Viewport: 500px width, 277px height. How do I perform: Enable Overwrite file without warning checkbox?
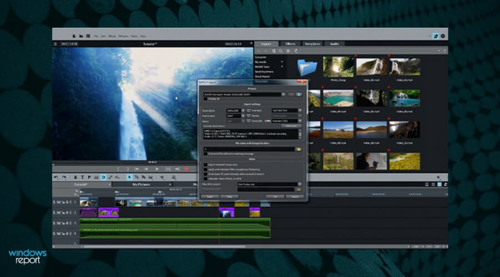coord(206,153)
